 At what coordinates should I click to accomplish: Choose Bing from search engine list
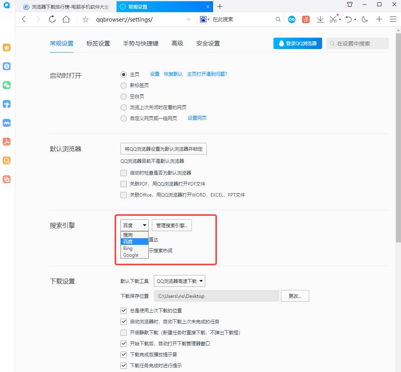click(x=135, y=248)
